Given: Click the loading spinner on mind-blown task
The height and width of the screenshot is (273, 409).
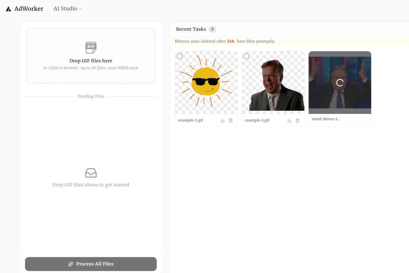Looking at the screenshot, I should click(x=340, y=83).
